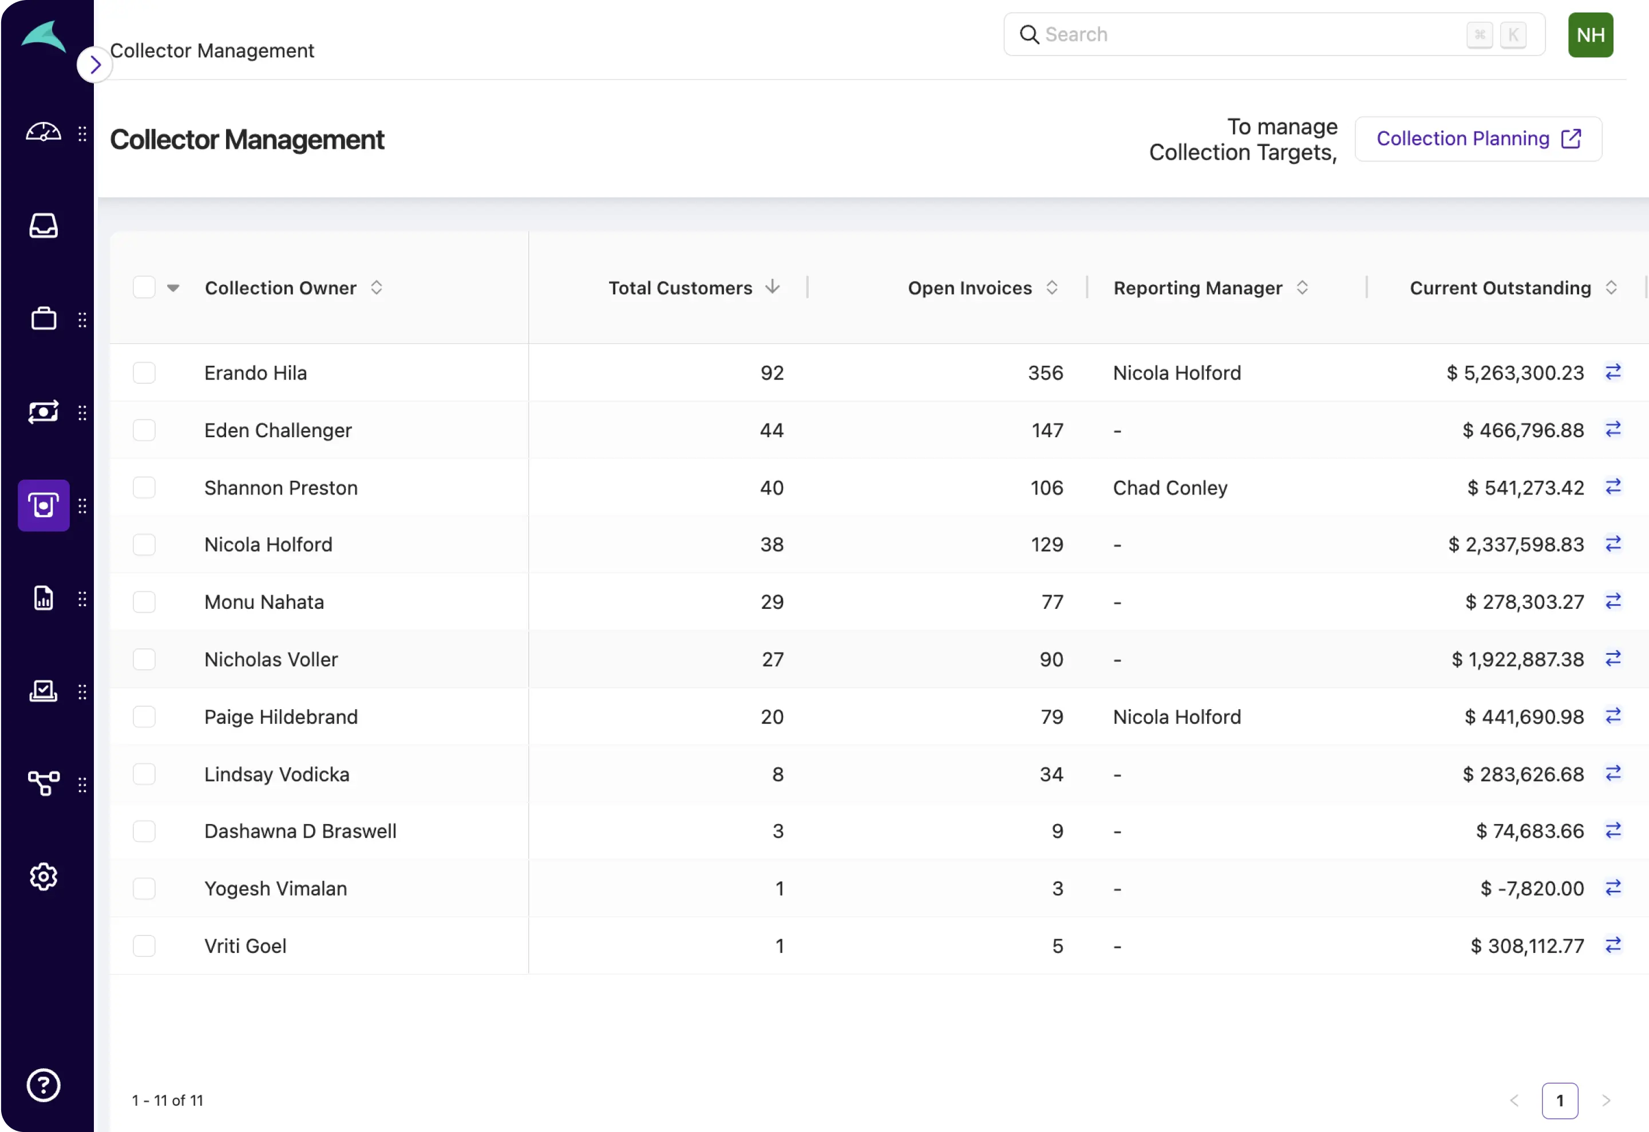Check the Eden Challenger row checkbox
The height and width of the screenshot is (1132, 1649).
coord(144,430)
